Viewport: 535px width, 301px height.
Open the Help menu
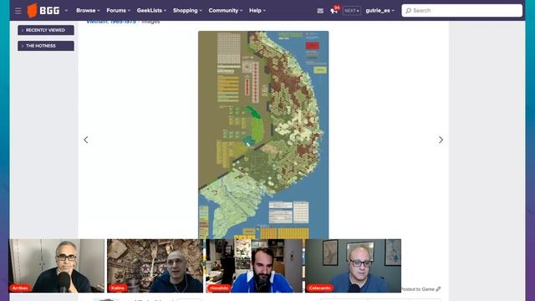click(257, 11)
